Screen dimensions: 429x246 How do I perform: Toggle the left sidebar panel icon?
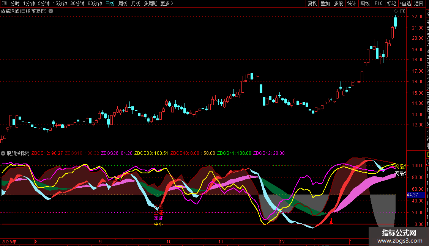pos(4,3)
